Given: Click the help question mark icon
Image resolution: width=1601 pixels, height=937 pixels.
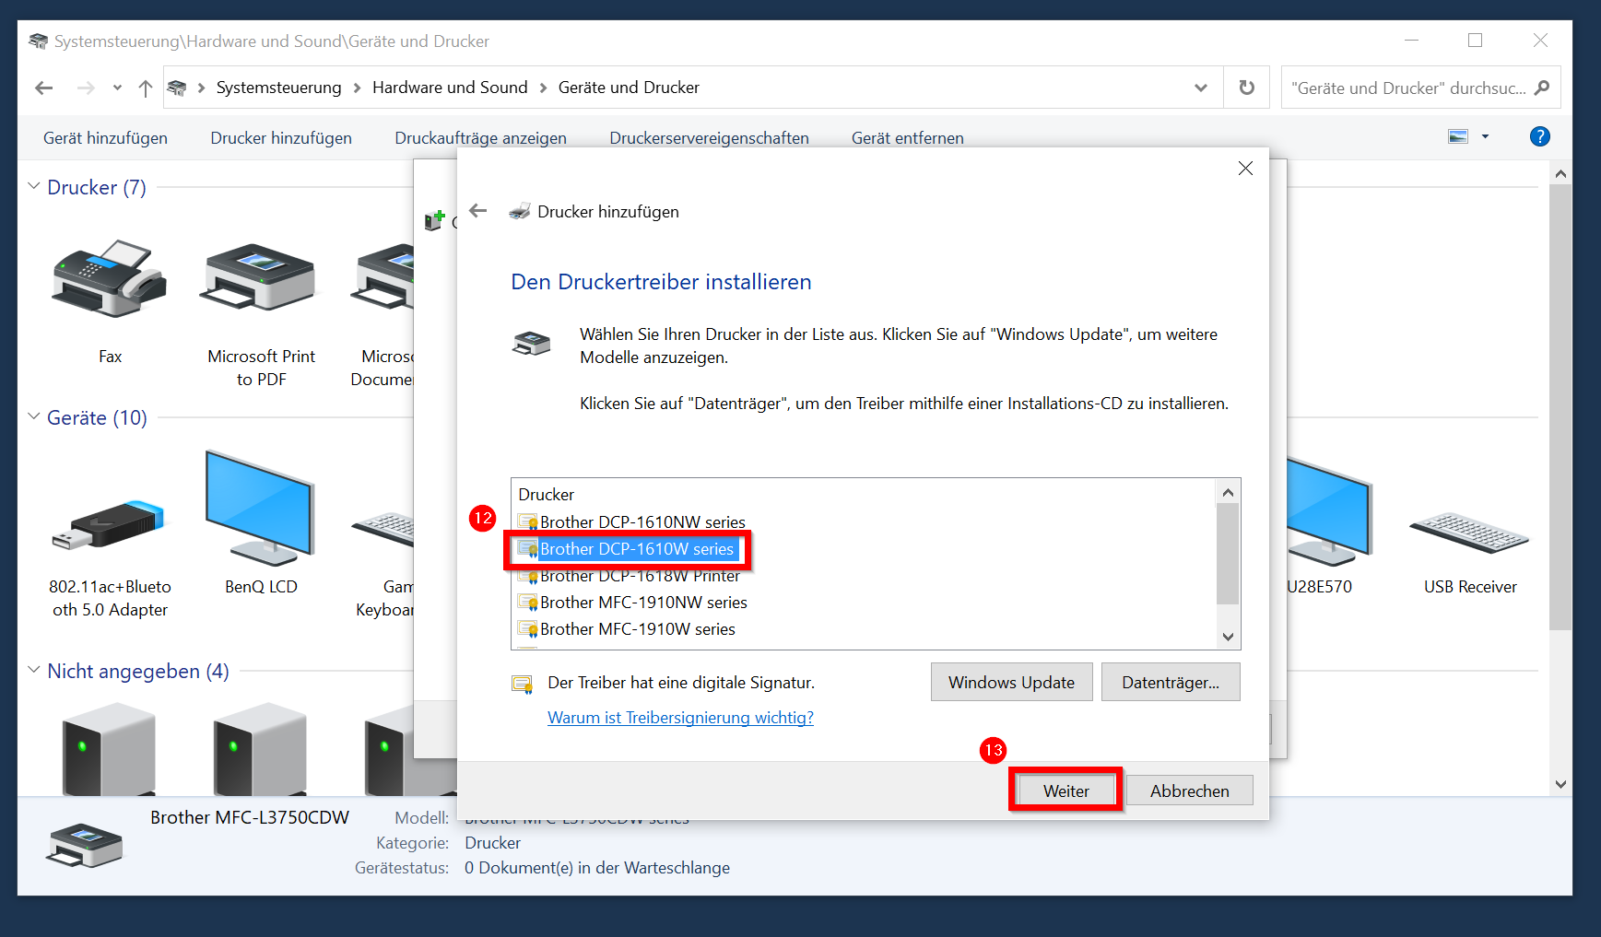Looking at the screenshot, I should coord(1539,136).
